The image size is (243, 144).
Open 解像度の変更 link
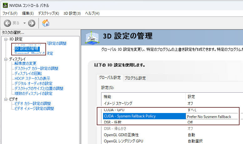pos(25,64)
